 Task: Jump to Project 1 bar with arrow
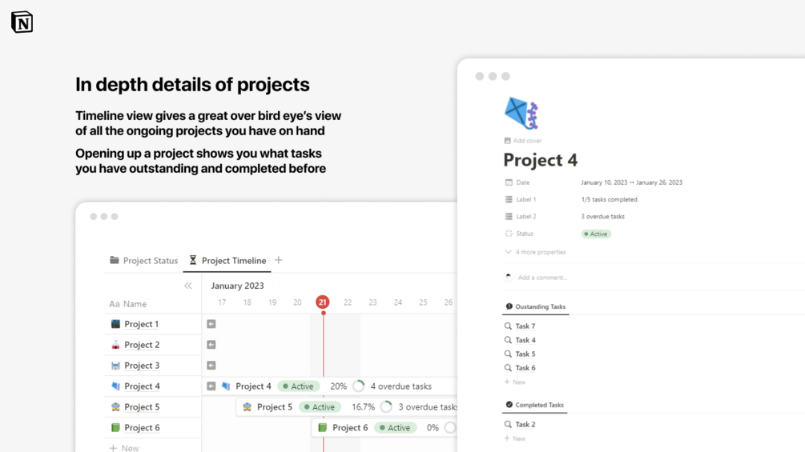(x=211, y=324)
